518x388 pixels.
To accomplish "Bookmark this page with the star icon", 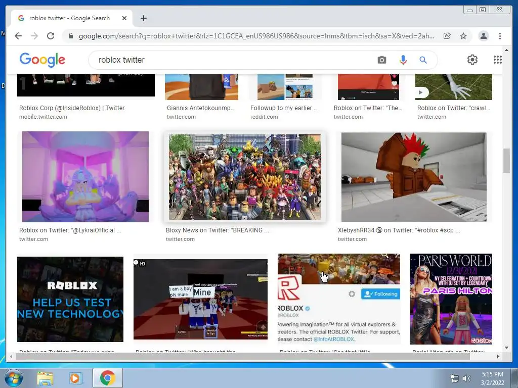I will pos(463,36).
